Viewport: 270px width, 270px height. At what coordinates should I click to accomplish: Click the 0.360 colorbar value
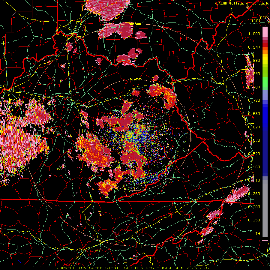click(x=254, y=194)
